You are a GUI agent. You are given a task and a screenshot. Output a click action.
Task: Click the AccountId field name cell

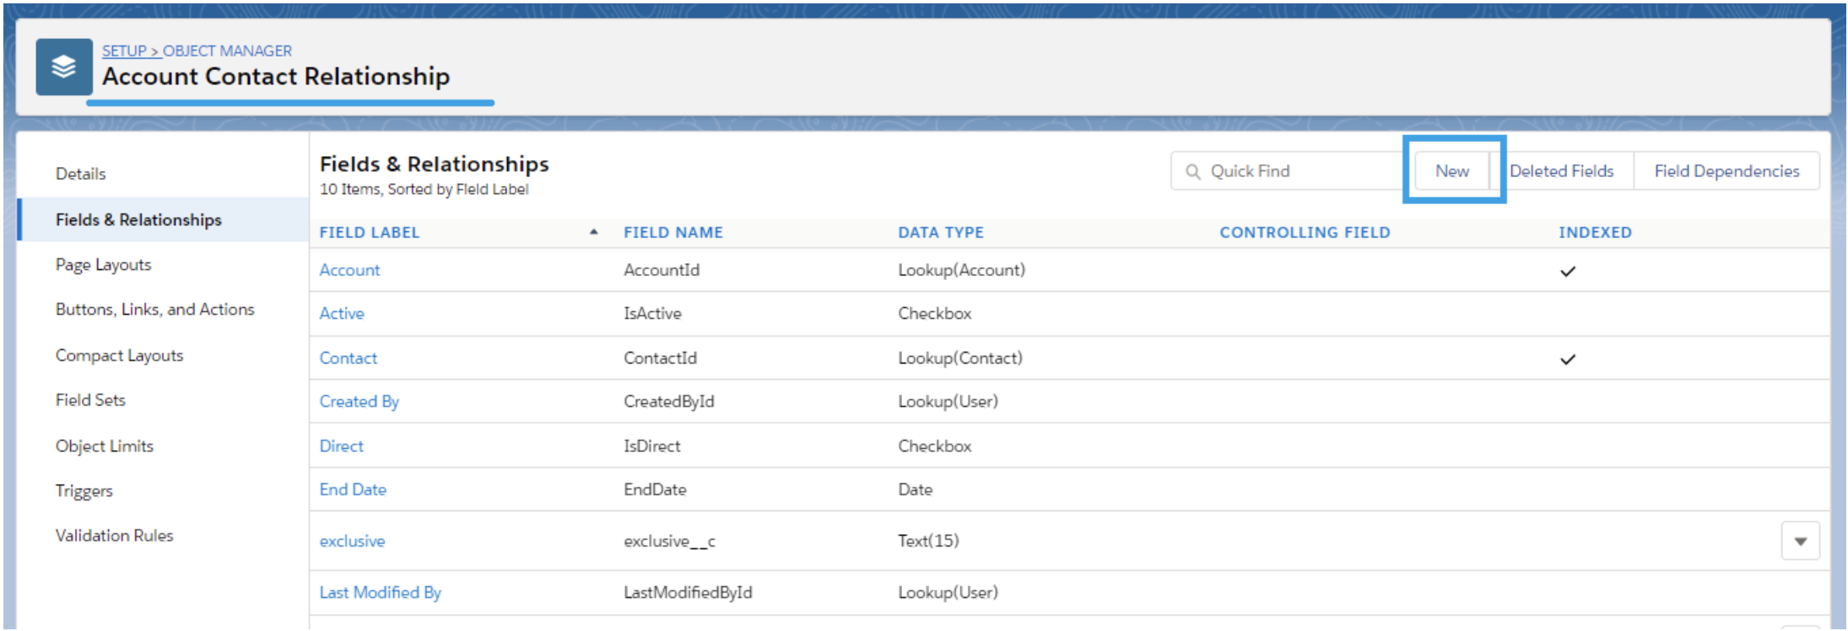[x=661, y=270]
